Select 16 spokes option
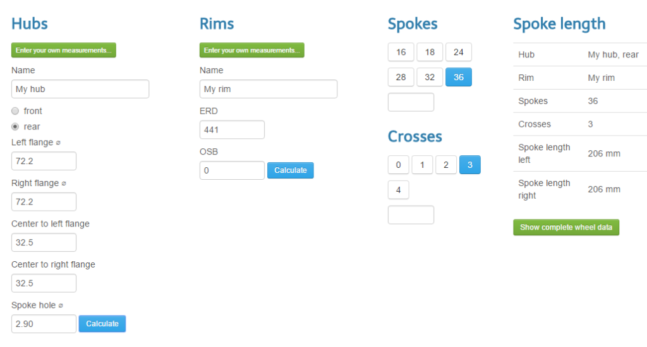The image size is (647, 347). click(x=401, y=52)
